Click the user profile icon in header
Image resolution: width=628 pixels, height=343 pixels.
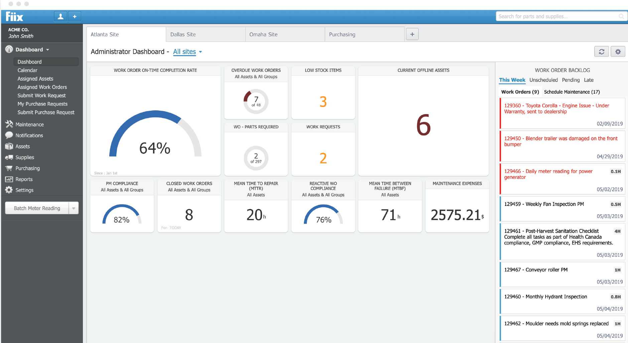point(60,16)
